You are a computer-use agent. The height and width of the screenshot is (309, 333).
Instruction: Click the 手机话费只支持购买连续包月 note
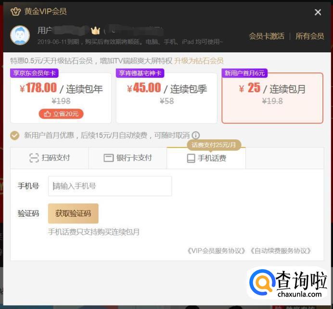[94, 232]
